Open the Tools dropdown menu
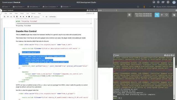 [x=6, y=7]
